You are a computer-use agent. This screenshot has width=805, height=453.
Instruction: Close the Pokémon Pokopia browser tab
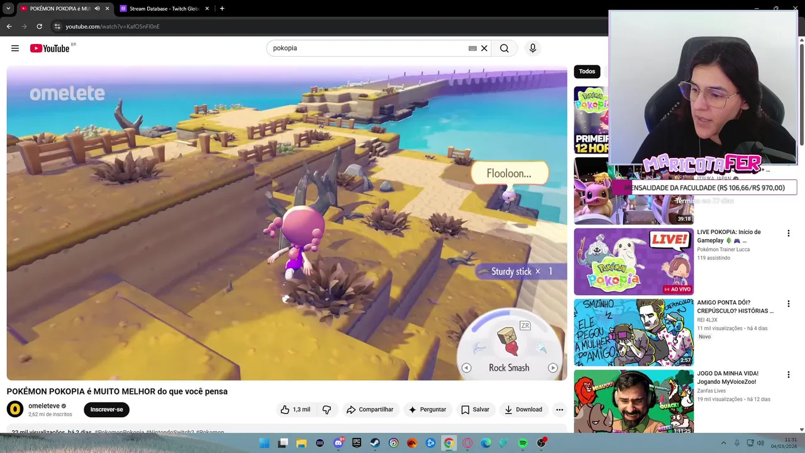click(x=107, y=9)
